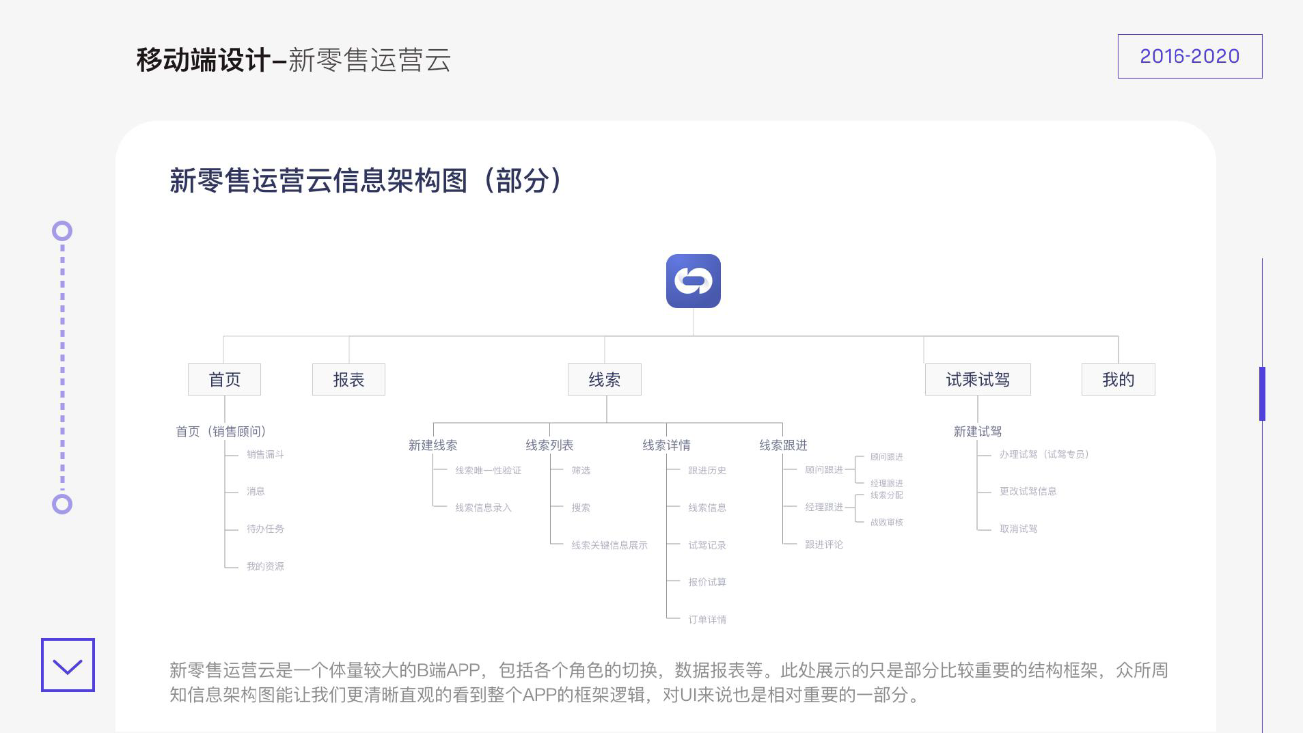Click the 线索信息 item under 线索详情
Image resolution: width=1303 pixels, height=733 pixels.
(707, 508)
